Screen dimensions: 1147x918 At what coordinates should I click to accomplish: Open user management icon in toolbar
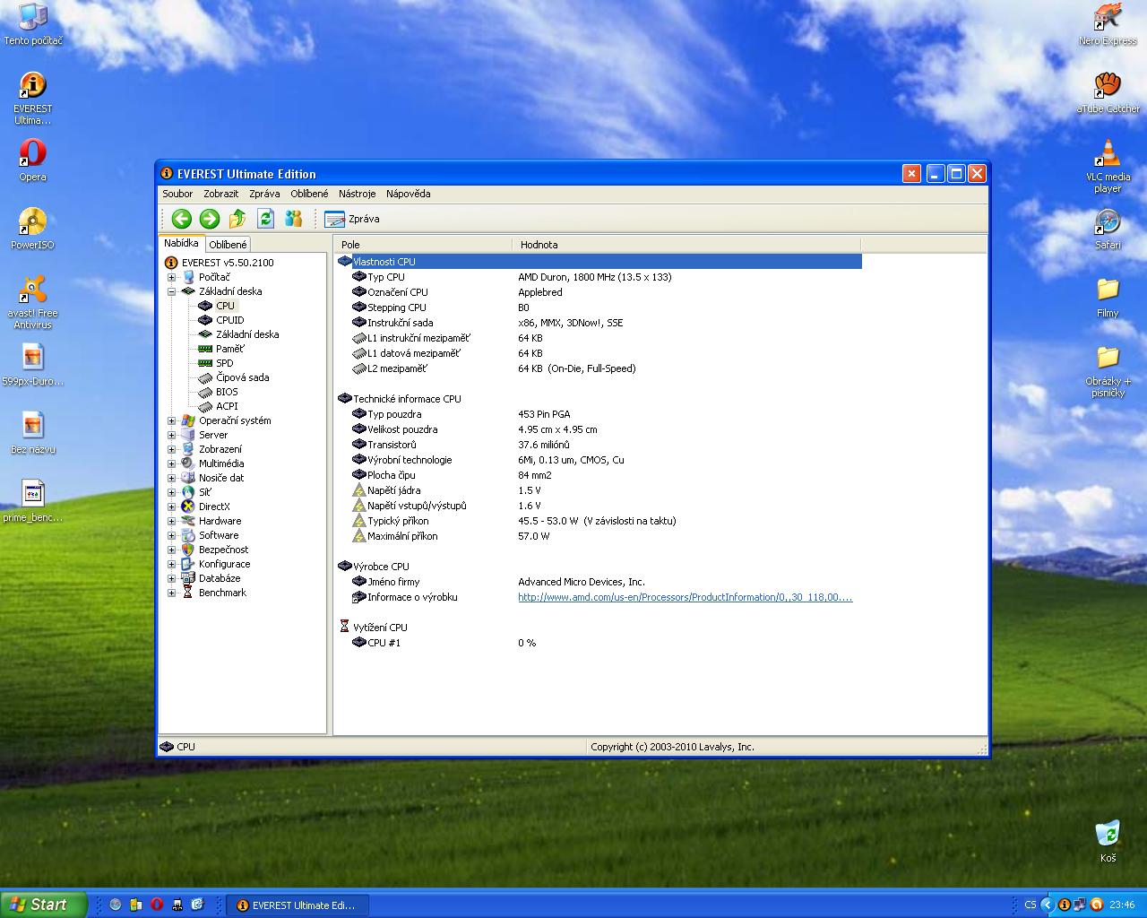click(293, 219)
